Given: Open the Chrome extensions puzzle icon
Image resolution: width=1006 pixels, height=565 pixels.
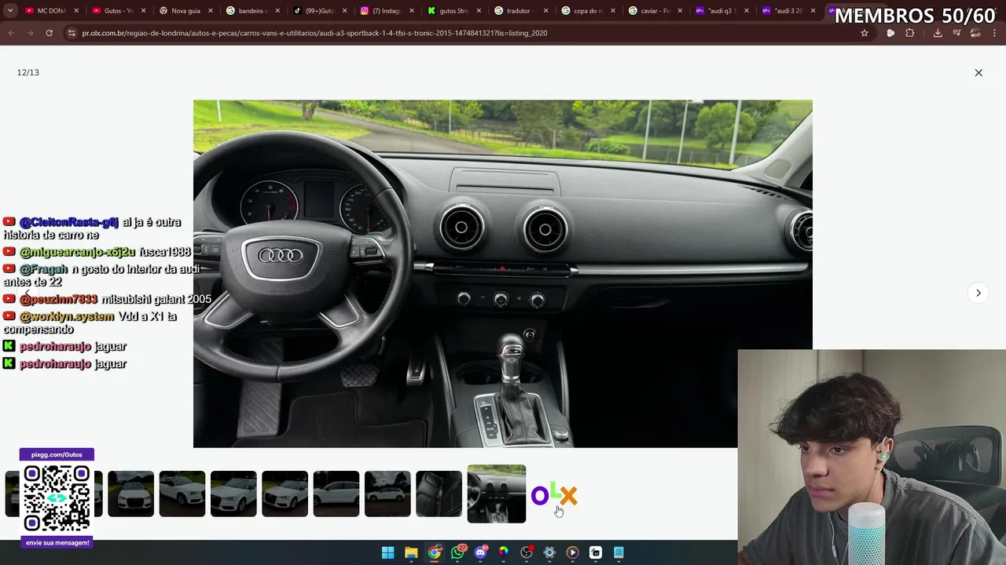Looking at the screenshot, I should [910, 33].
